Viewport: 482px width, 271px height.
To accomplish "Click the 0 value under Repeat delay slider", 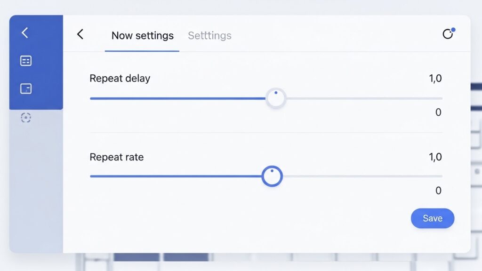I will click(x=438, y=112).
